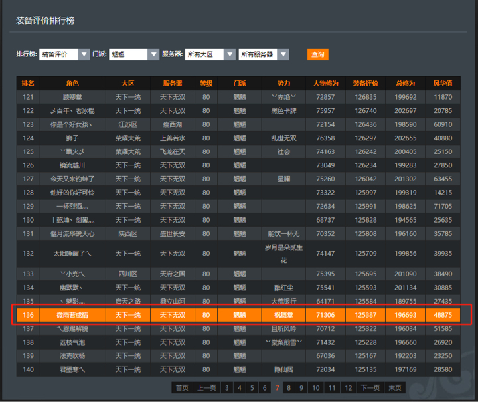Click 风华值 value 48875 in highlighted row
The height and width of the screenshot is (402, 478).
point(443,315)
